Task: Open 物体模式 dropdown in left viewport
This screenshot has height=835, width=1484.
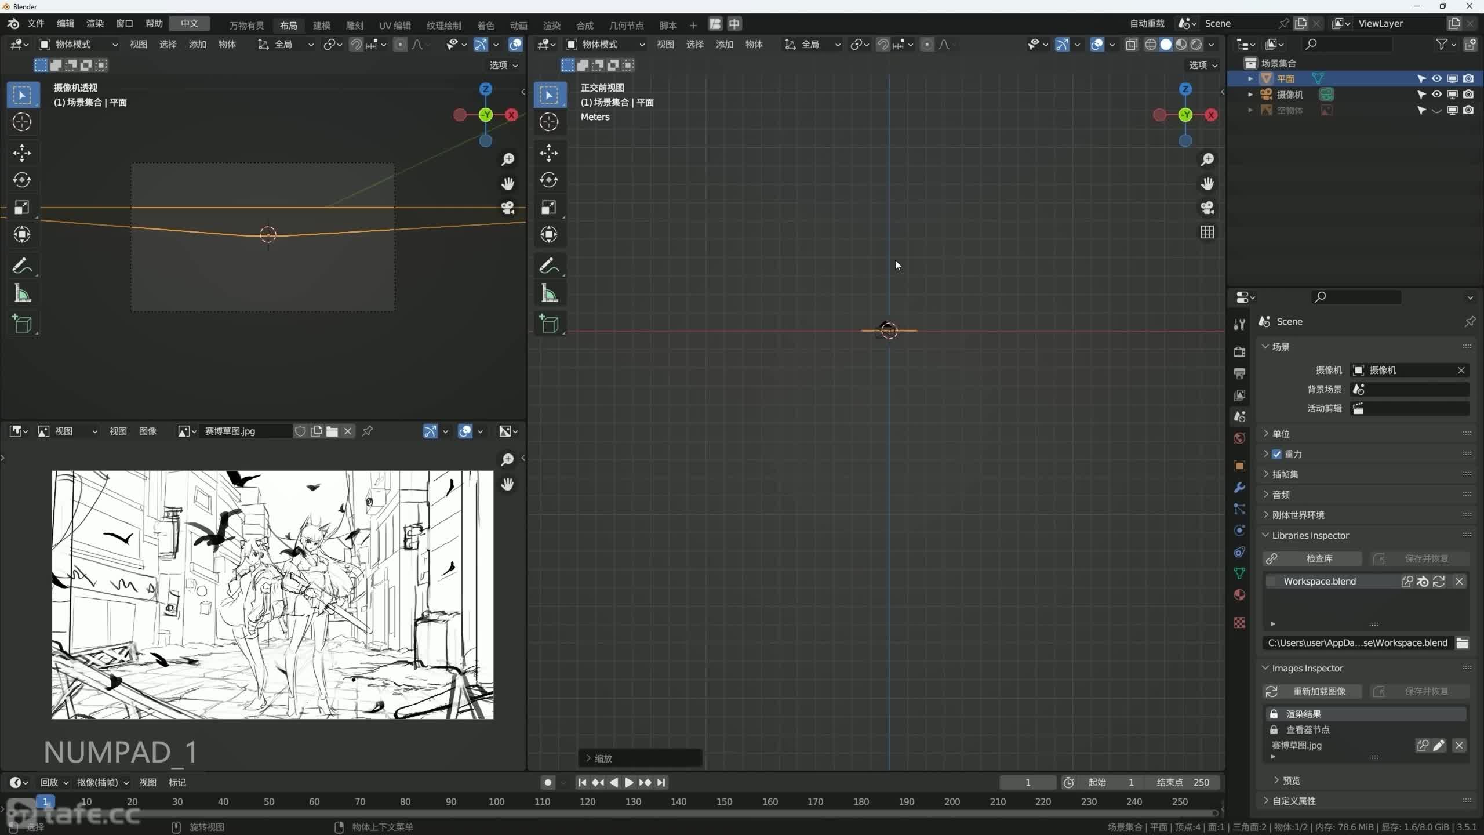Action: point(78,45)
